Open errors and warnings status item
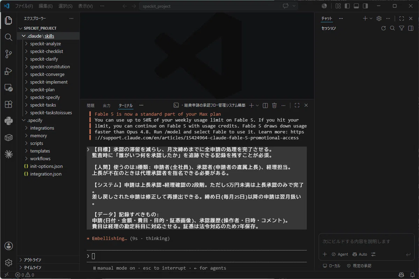Viewport: 419px width, 279px height. tap(24, 275)
